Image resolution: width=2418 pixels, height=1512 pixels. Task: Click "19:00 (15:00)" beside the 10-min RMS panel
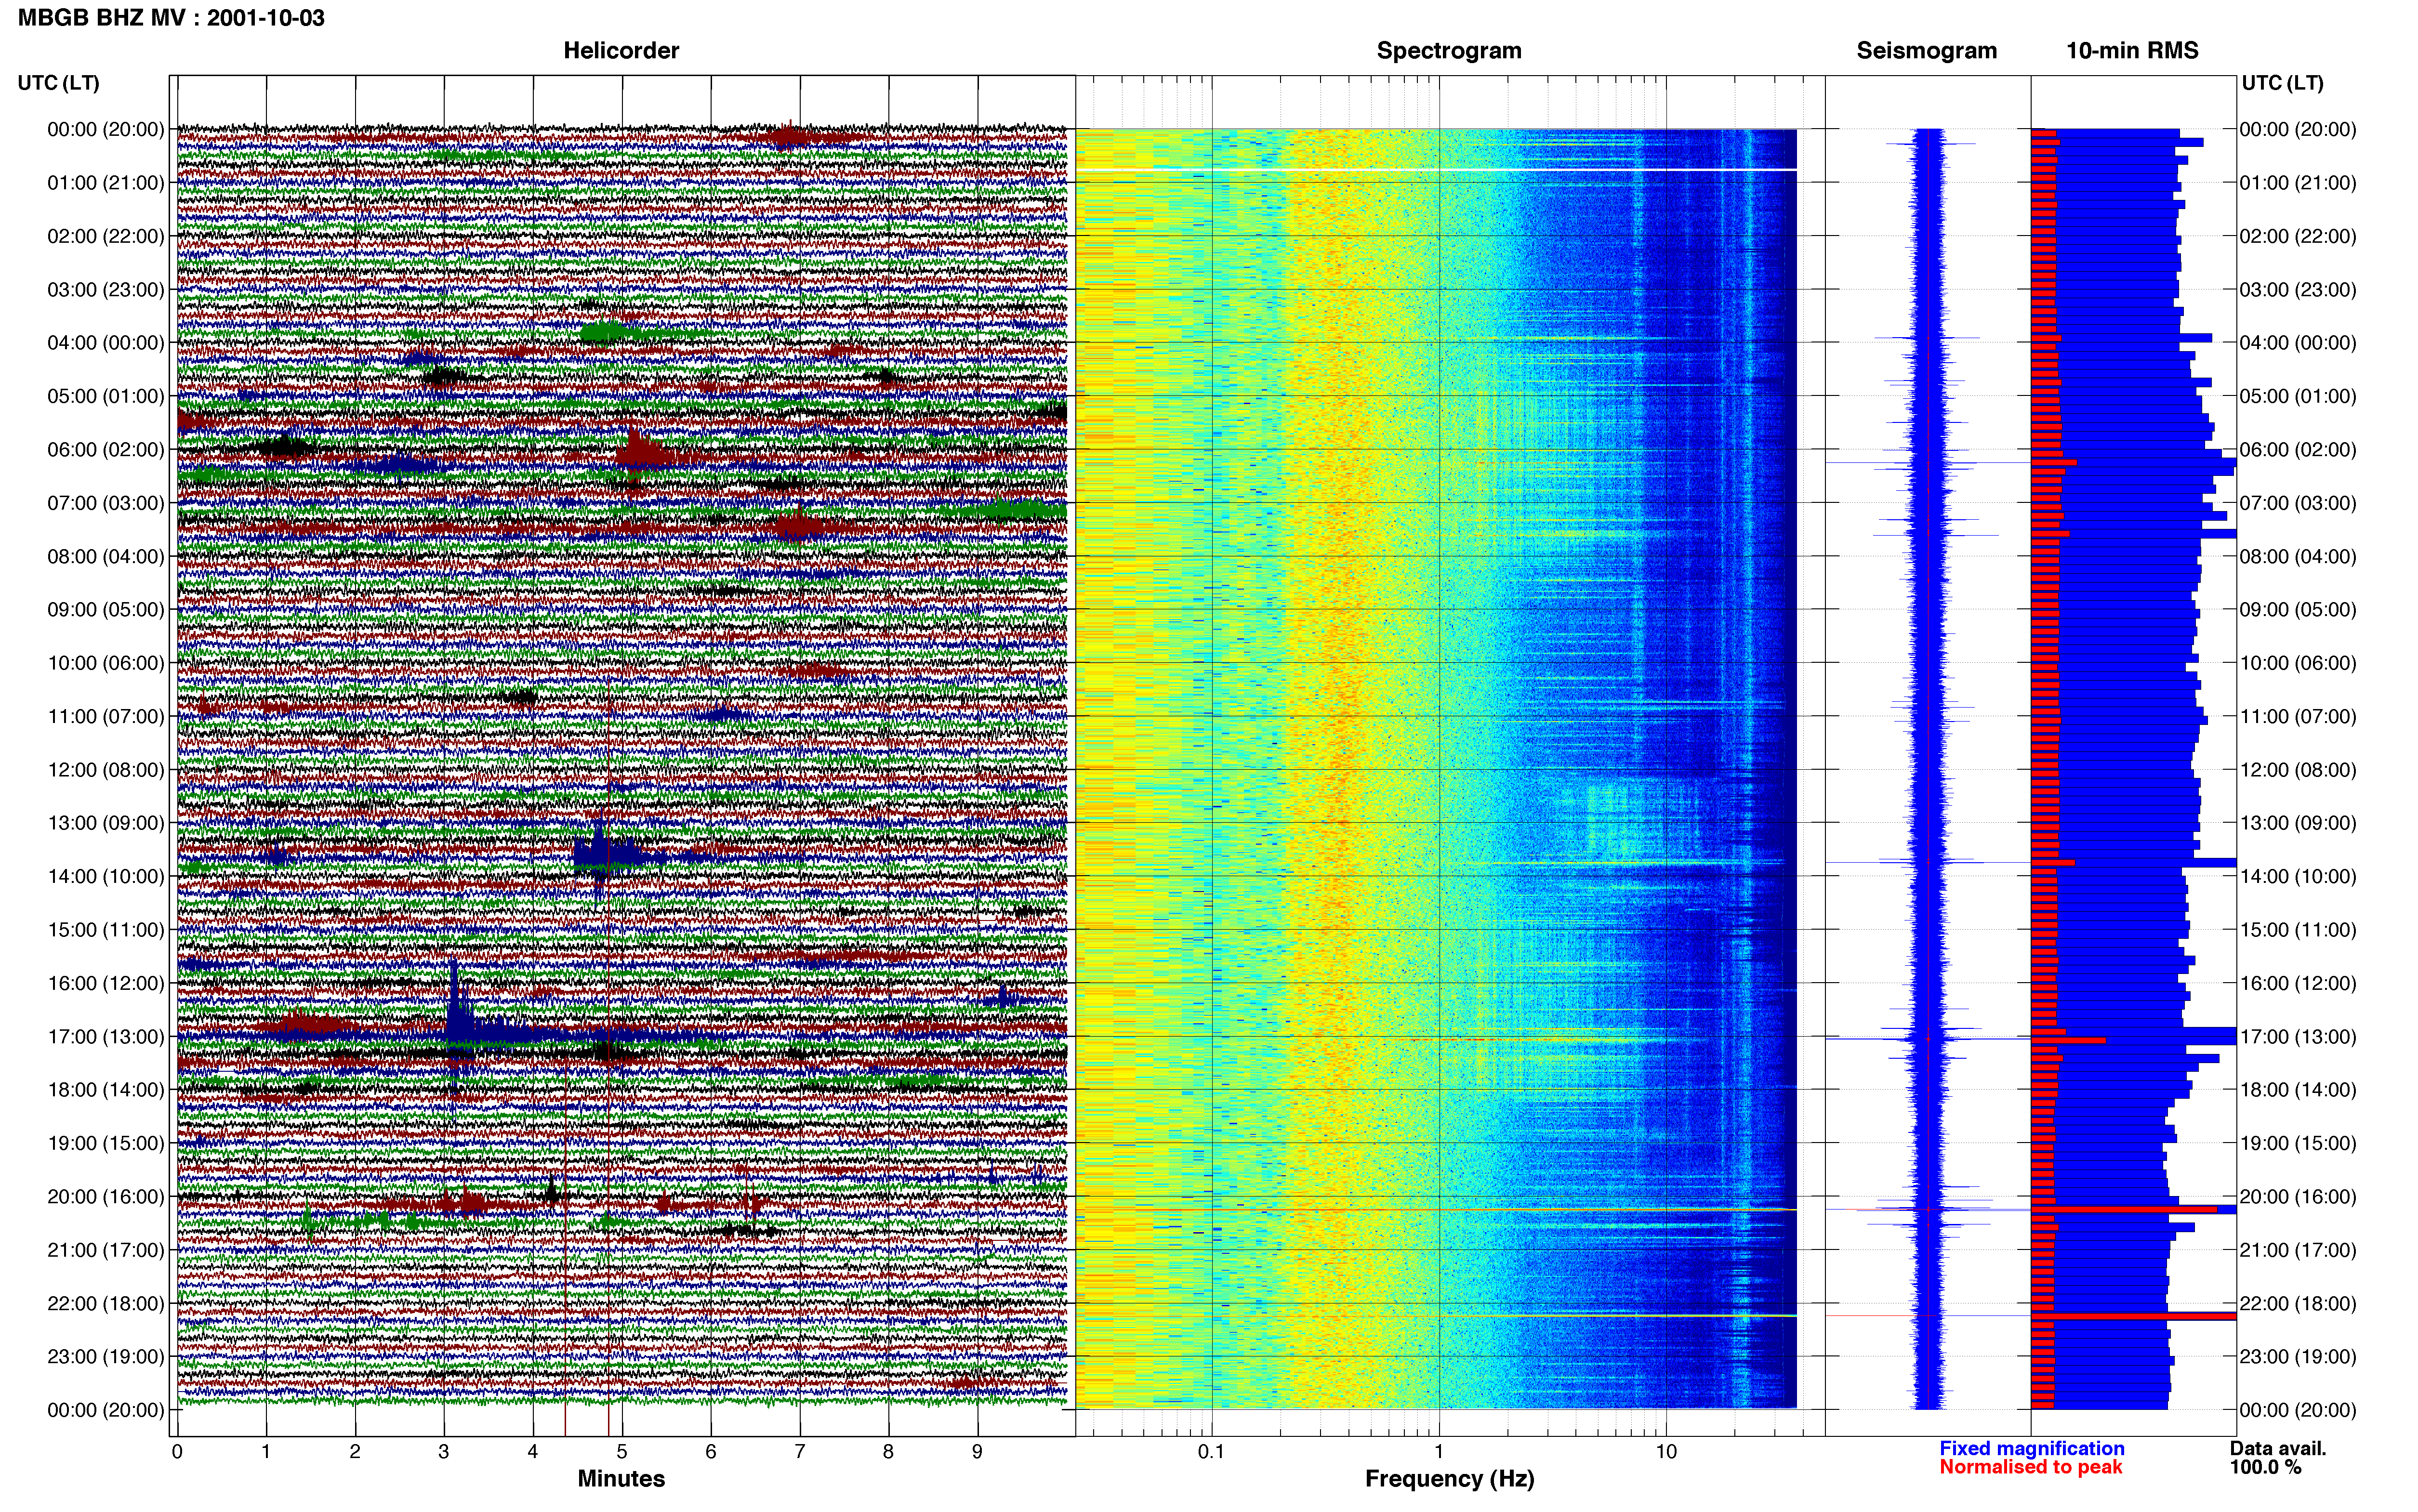[x=2297, y=1144]
